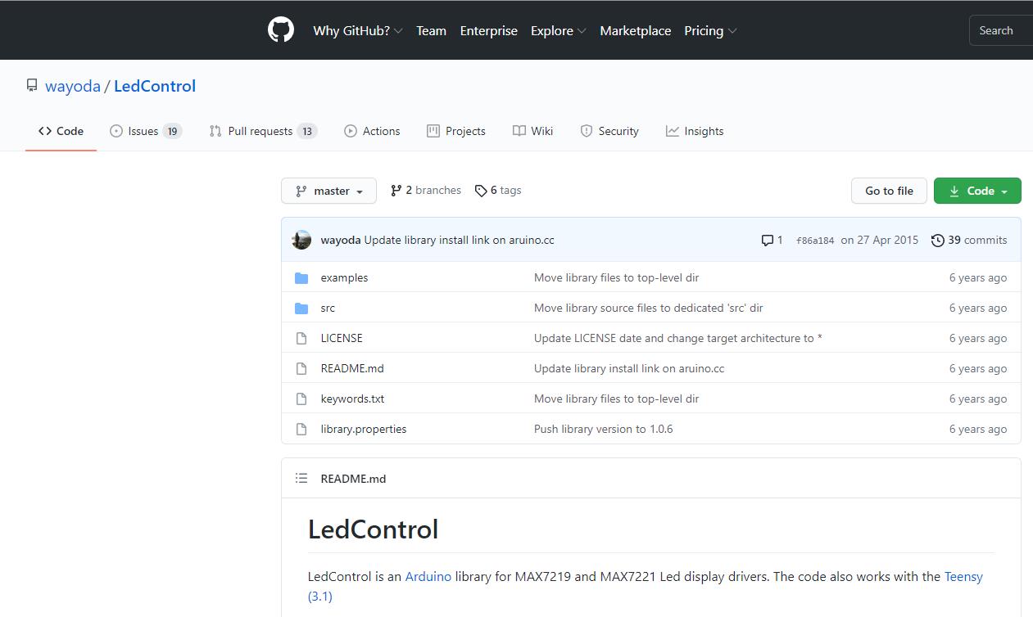
Task: Focus the Search input field
Action: pos(1000,30)
